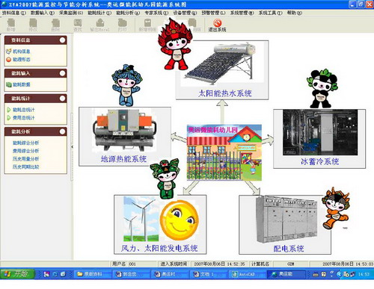The width and height of the screenshot is (374, 289).
Task: Click the sidebar splitter collapse arrow
Action: pyautogui.click(x=72, y=147)
